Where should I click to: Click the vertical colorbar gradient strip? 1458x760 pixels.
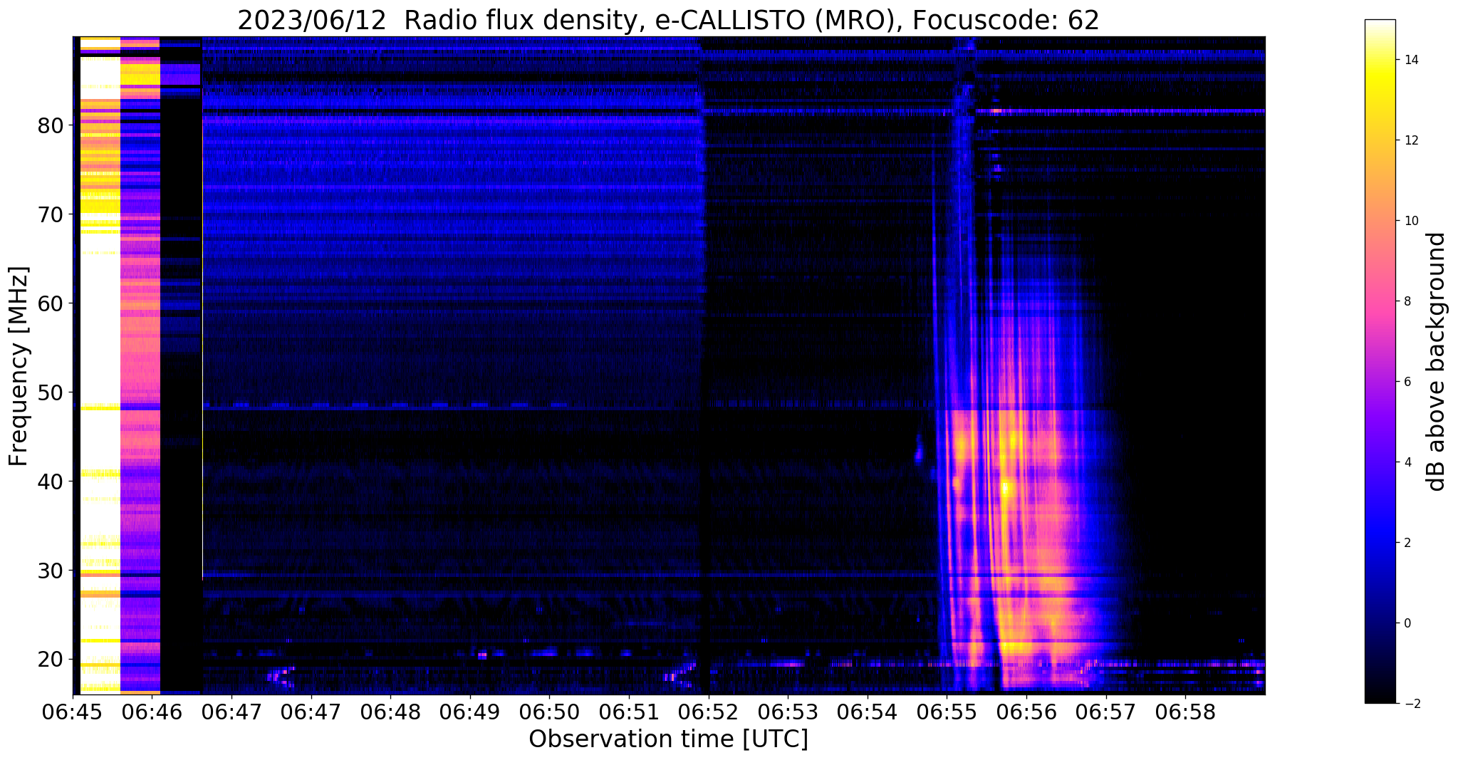(x=1380, y=361)
